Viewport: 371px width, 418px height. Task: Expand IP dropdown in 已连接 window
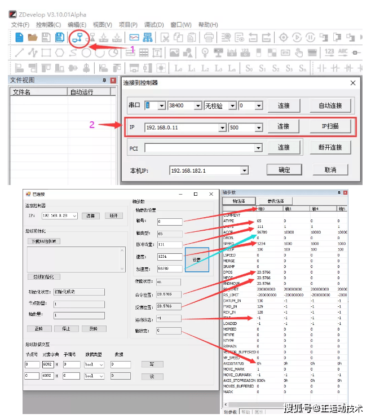click(x=74, y=215)
